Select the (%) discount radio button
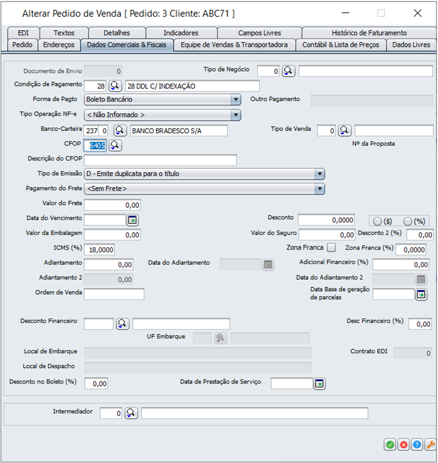Image resolution: width=438 pixels, height=463 pixels. [407, 221]
